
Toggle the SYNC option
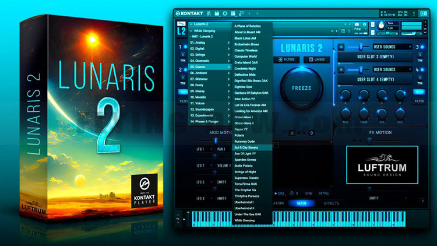pos(308,194)
